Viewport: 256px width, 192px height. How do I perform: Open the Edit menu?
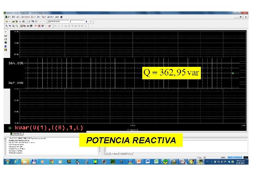click(14, 17)
